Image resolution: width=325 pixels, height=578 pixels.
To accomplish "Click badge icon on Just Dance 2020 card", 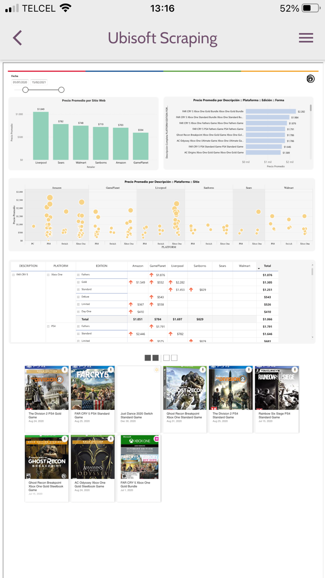I will click(x=156, y=370).
